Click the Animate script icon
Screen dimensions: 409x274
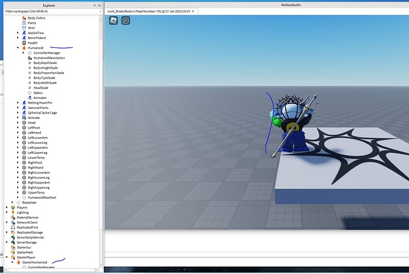click(x=24, y=118)
